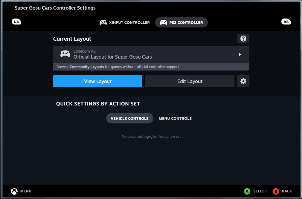Click Quick Settings By Action Set heading
Viewport: 302px width, 199px height.
(x=98, y=104)
